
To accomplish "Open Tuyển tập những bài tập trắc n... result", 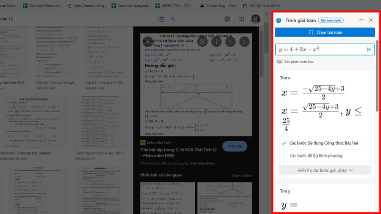I will click(100, 153).
